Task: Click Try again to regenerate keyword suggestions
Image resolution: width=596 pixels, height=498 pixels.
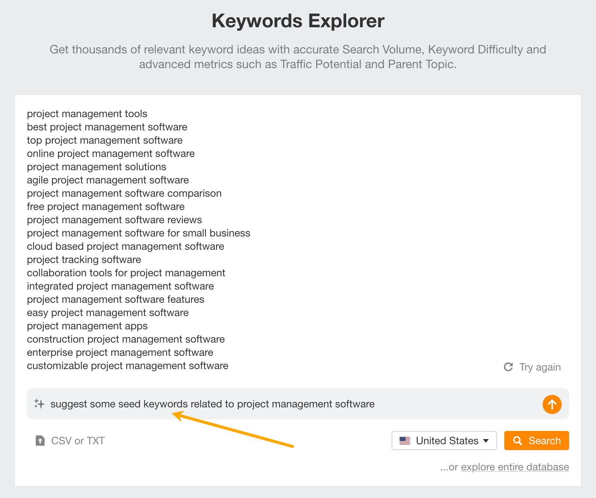Action: pos(539,367)
